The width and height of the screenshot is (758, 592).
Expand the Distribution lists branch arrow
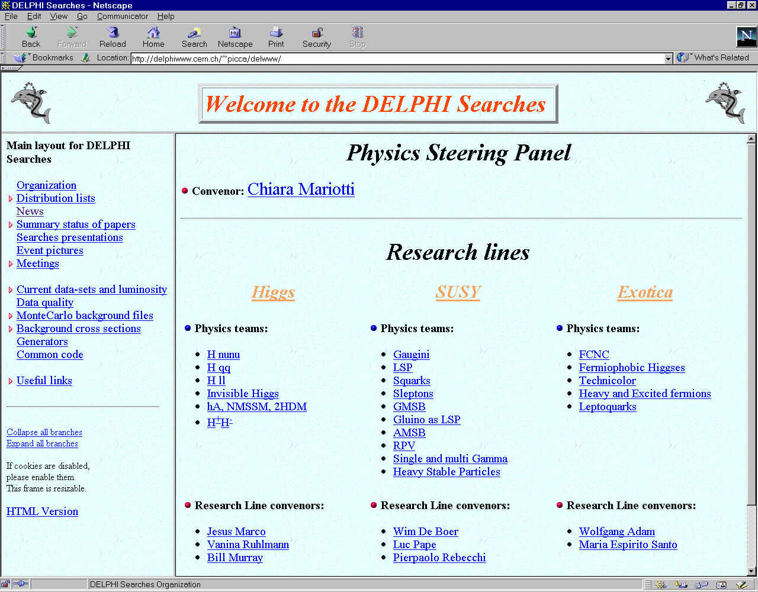(11, 199)
